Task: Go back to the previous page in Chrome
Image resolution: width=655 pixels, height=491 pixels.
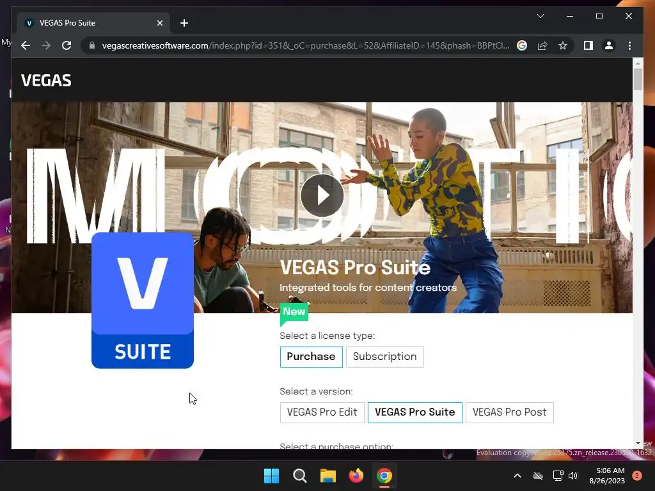Action: (x=26, y=45)
